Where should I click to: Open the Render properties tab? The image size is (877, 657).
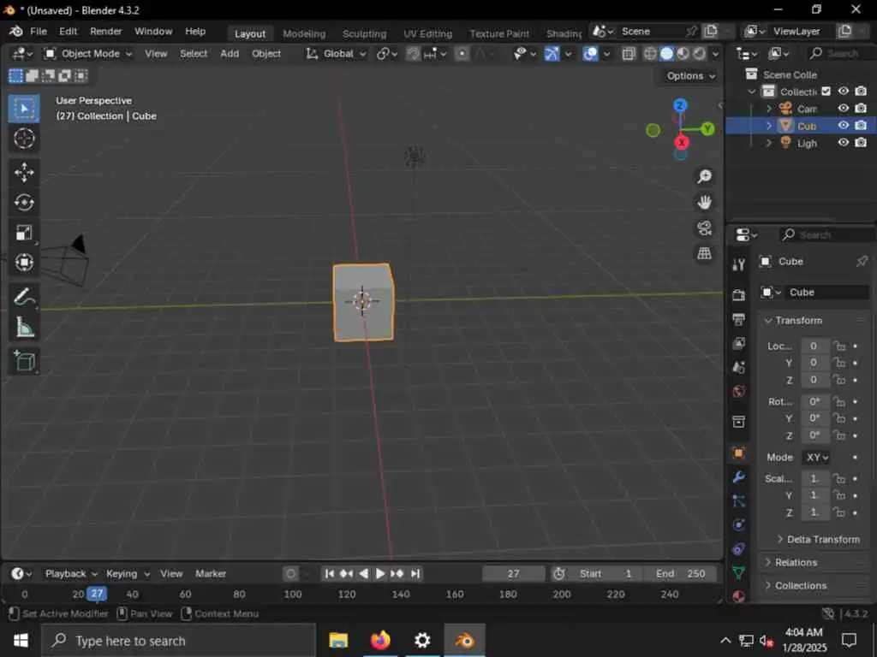pos(738,295)
